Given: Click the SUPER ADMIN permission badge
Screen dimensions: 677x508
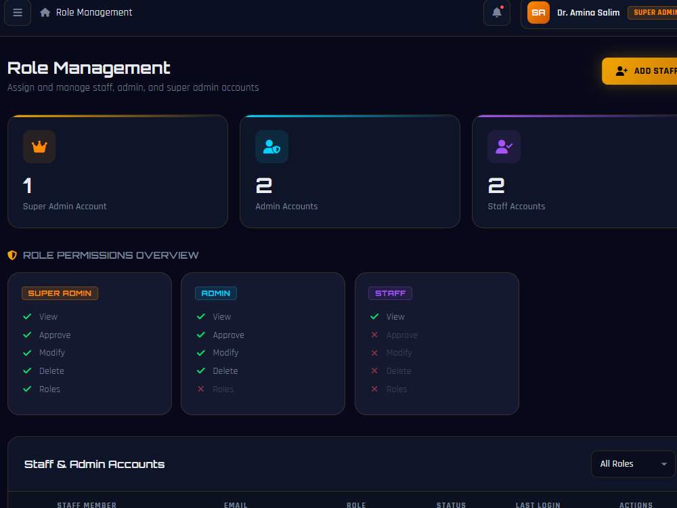Looking at the screenshot, I should point(60,293).
